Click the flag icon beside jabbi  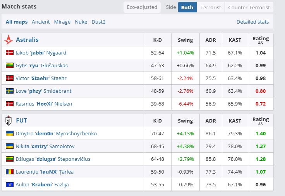point(9,53)
